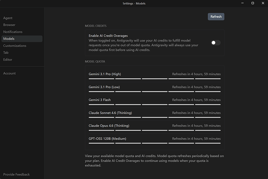Click the GPT-OSS 120B (Medium) quota bar
Screen dimensions: 268x179
pyautogui.click(x=155, y=143)
